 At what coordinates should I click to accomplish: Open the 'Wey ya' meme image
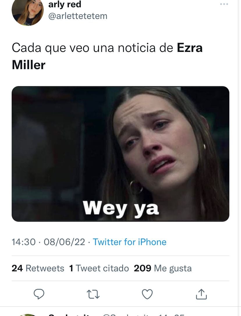[120, 154]
